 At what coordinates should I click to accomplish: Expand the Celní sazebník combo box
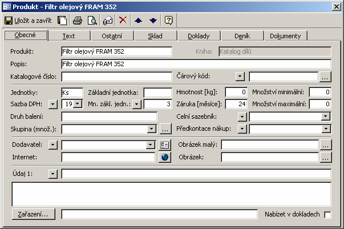coord(326,116)
